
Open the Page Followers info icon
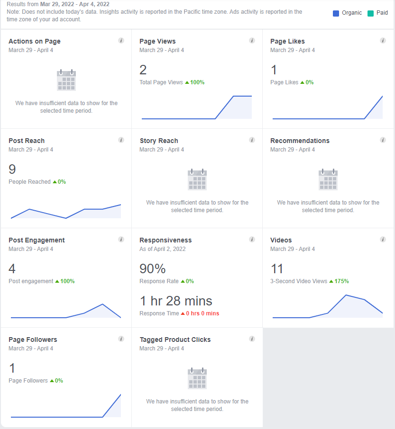coord(121,339)
